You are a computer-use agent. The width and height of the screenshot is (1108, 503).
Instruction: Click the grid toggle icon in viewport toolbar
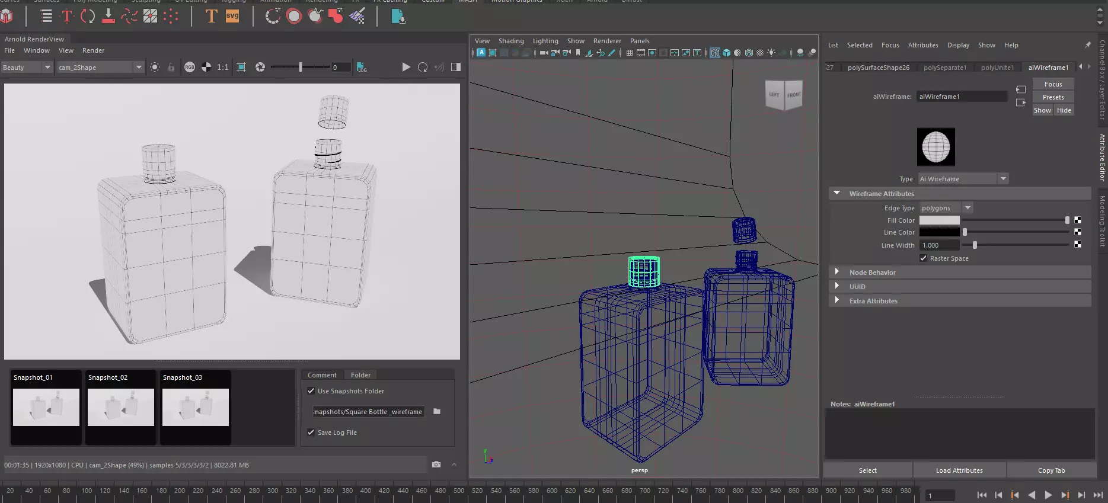[x=629, y=53]
